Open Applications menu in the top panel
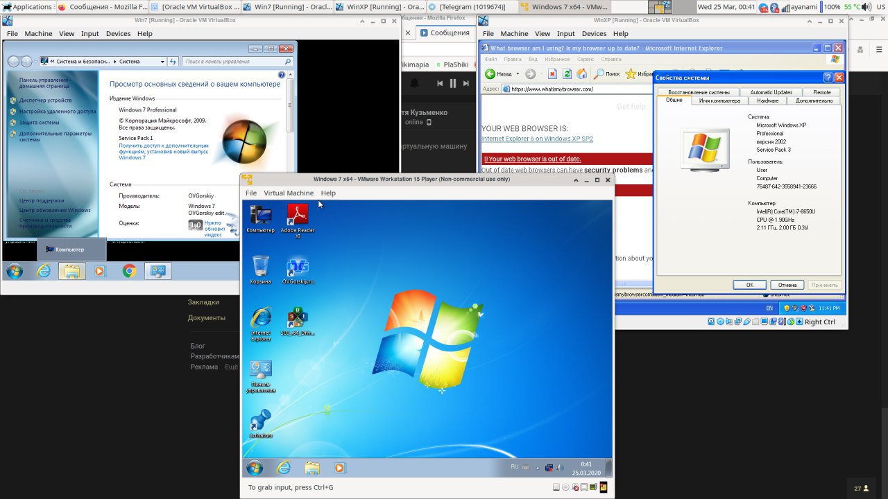The width and height of the screenshot is (888, 499). tap(28, 7)
